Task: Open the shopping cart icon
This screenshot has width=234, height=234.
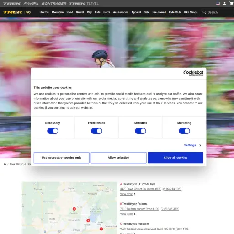Action: [231, 3]
